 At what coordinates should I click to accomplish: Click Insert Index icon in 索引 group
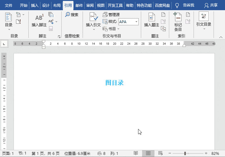coord(188,14)
